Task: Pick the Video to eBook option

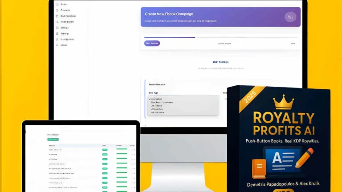Action: 157,109
